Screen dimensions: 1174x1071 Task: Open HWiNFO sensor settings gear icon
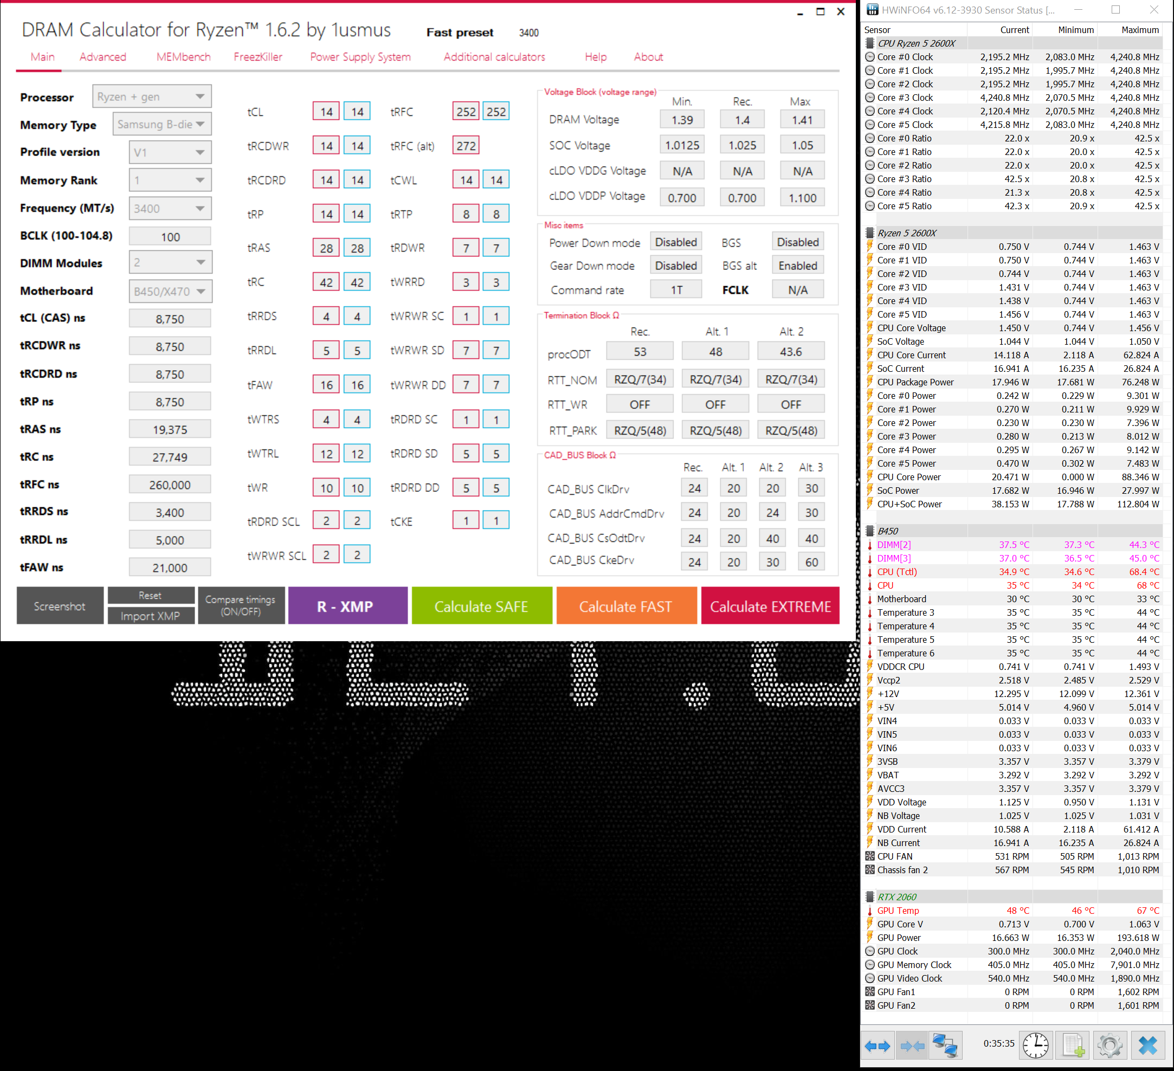pos(1110,1046)
